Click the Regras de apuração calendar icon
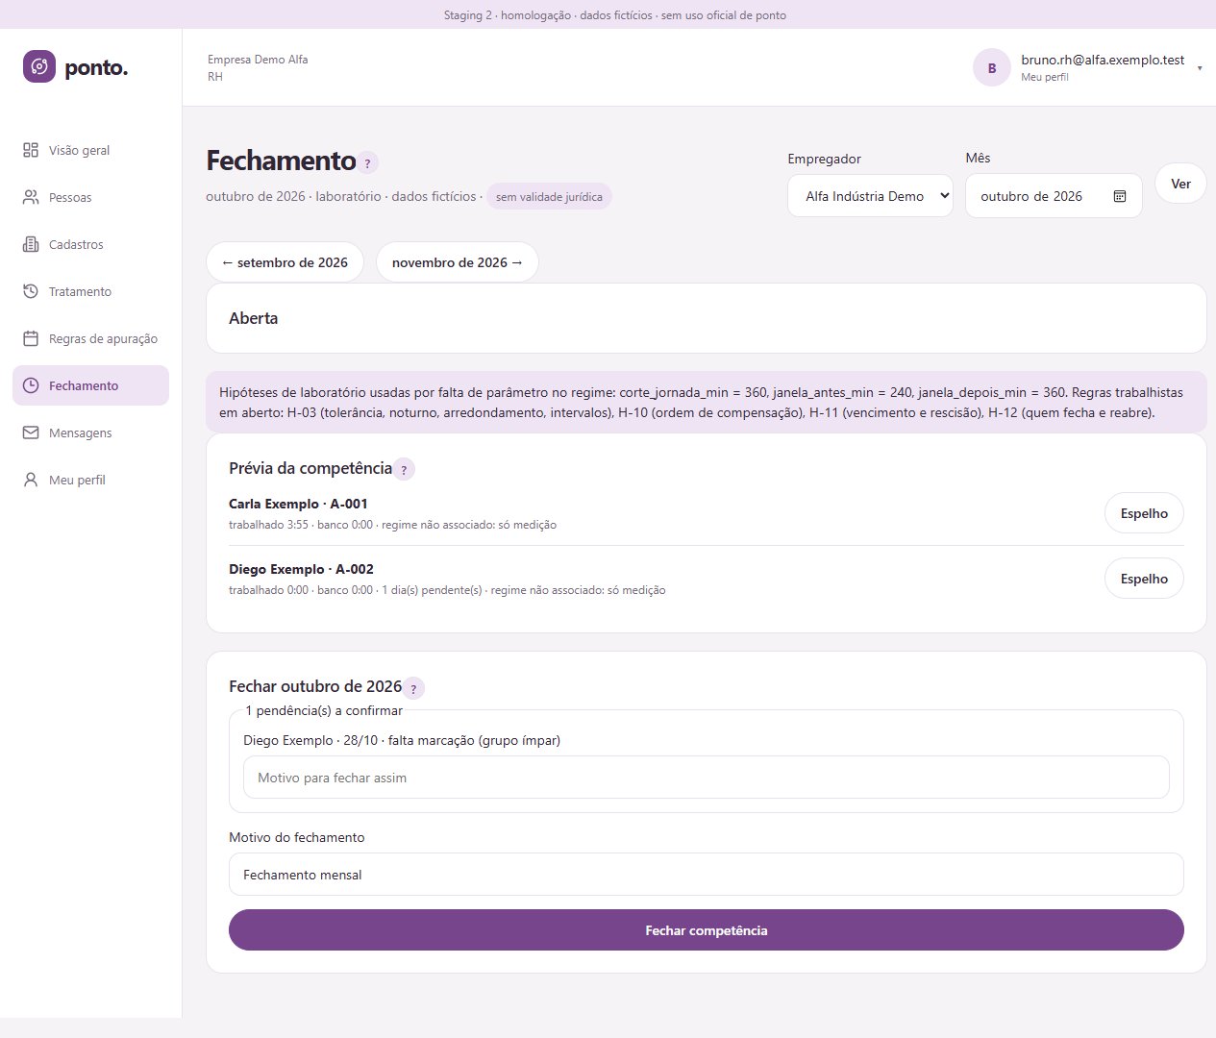Image resolution: width=1216 pixels, height=1038 pixels. pyautogui.click(x=31, y=338)
